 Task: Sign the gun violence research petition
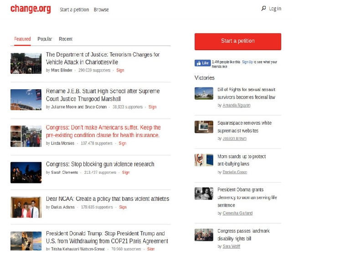point(126,173)
